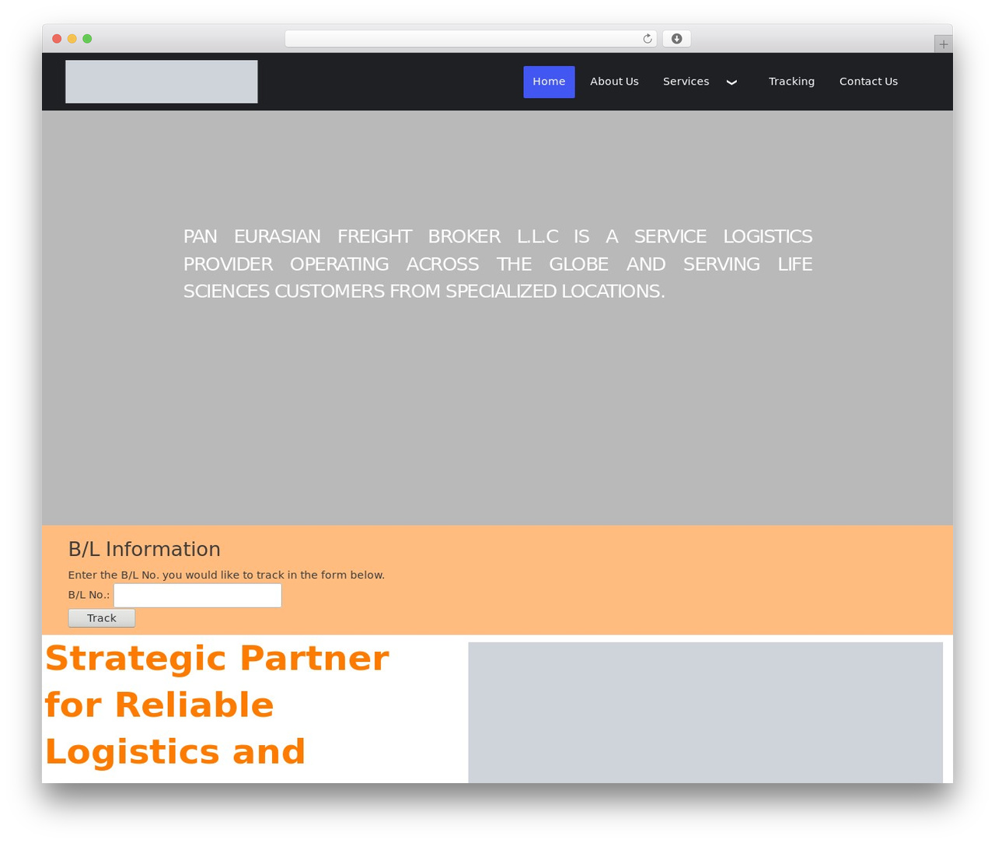Focus the B/L No. input field

pos(197,596)
